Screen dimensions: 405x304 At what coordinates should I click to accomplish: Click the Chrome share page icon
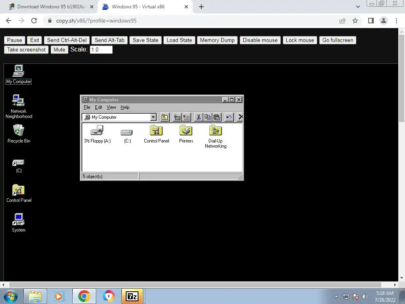pyautogui.click(x=343, y=21)
